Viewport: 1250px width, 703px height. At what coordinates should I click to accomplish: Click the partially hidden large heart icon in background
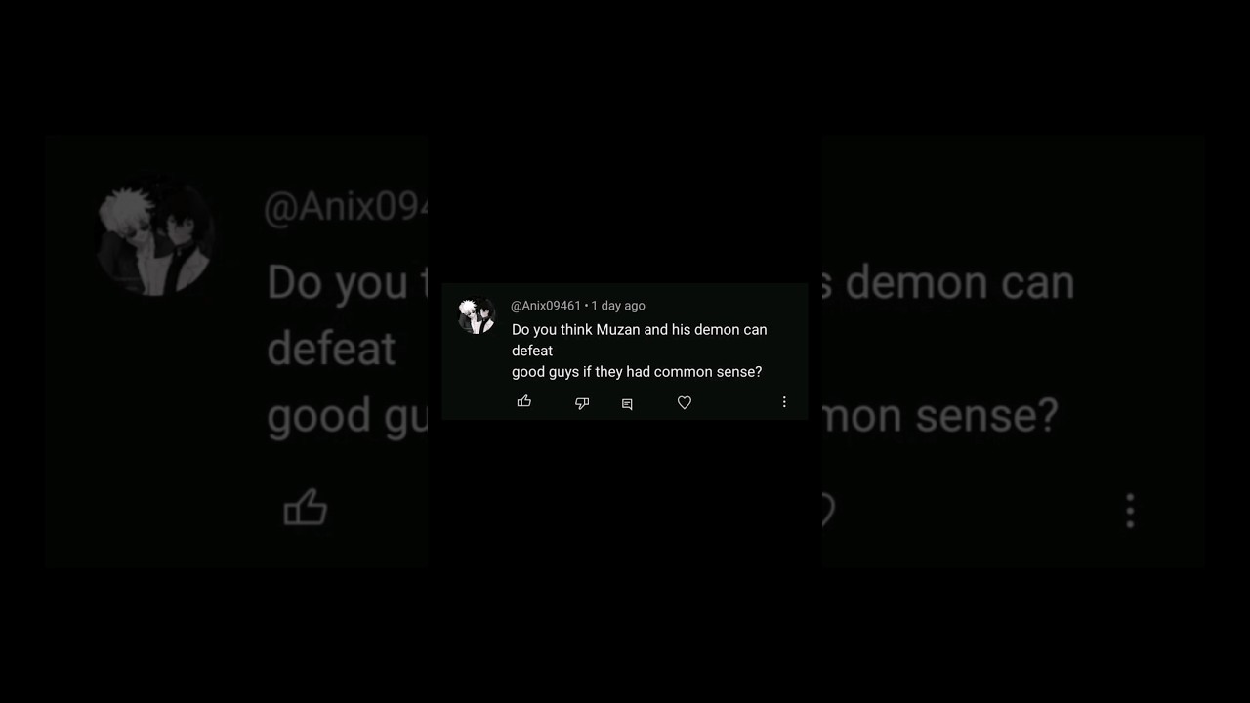coord(827,509)
